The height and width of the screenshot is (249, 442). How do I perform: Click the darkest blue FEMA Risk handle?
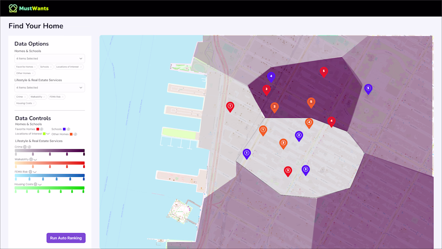click(84, 179)
